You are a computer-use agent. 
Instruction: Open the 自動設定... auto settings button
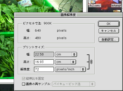click(109, 40)
